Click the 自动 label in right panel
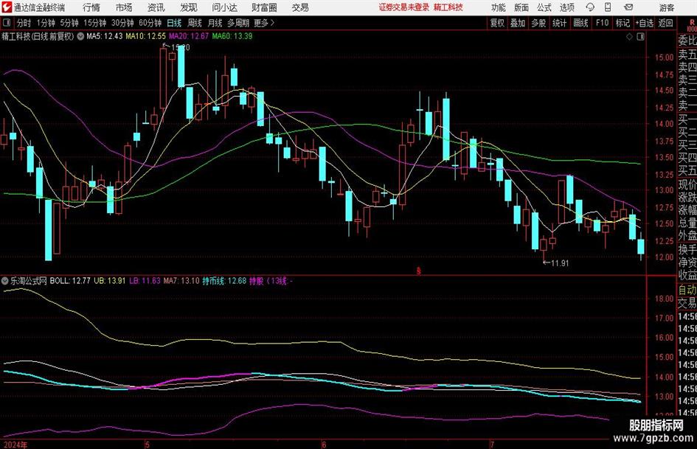697x449 pixels. (687, 290)
